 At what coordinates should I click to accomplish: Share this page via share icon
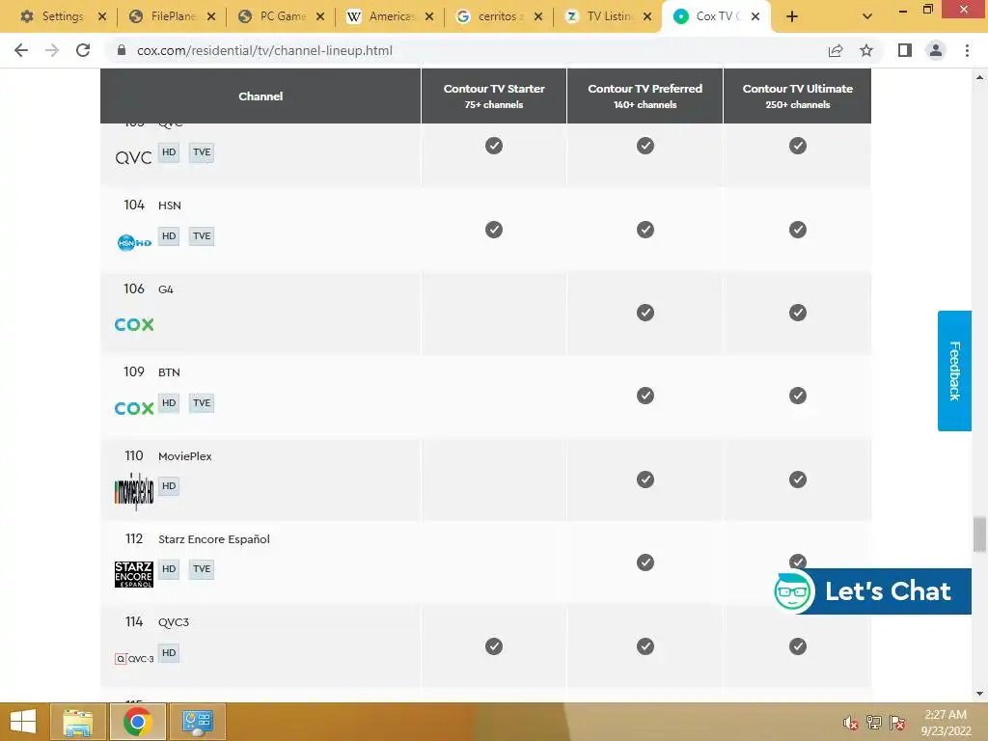click(x=836, y=50)
